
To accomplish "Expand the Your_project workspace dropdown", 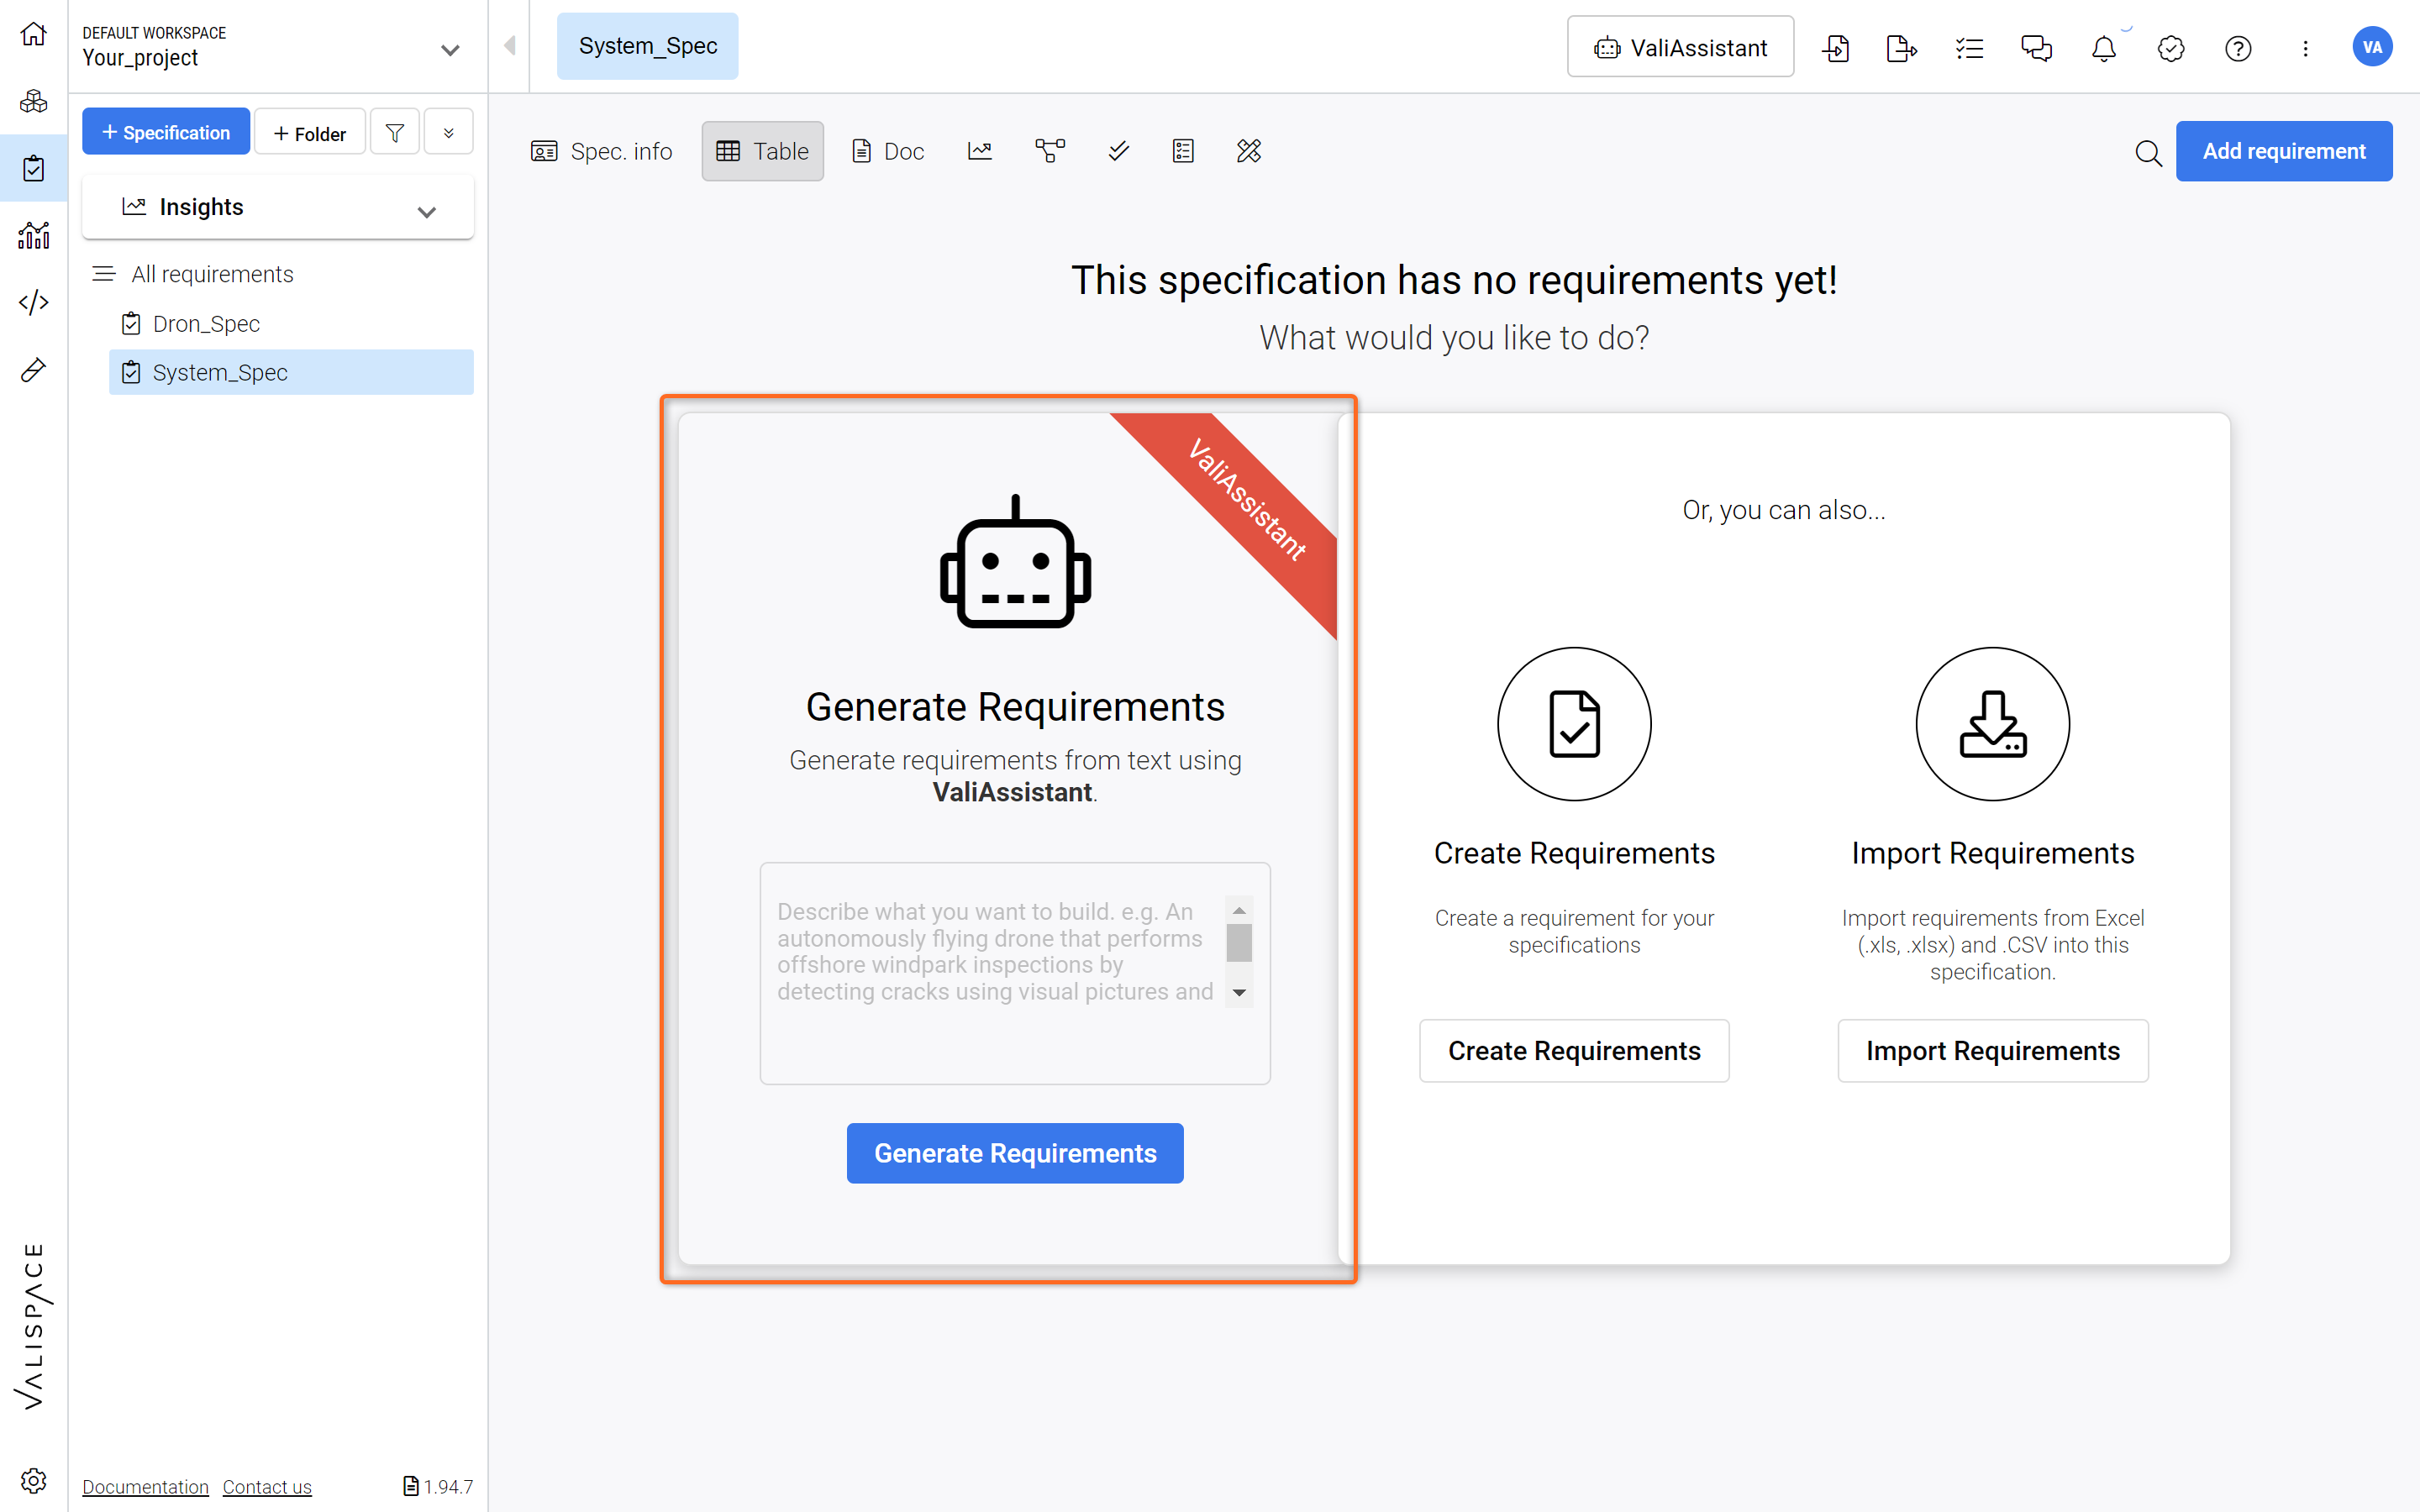I will pos(450,49).
